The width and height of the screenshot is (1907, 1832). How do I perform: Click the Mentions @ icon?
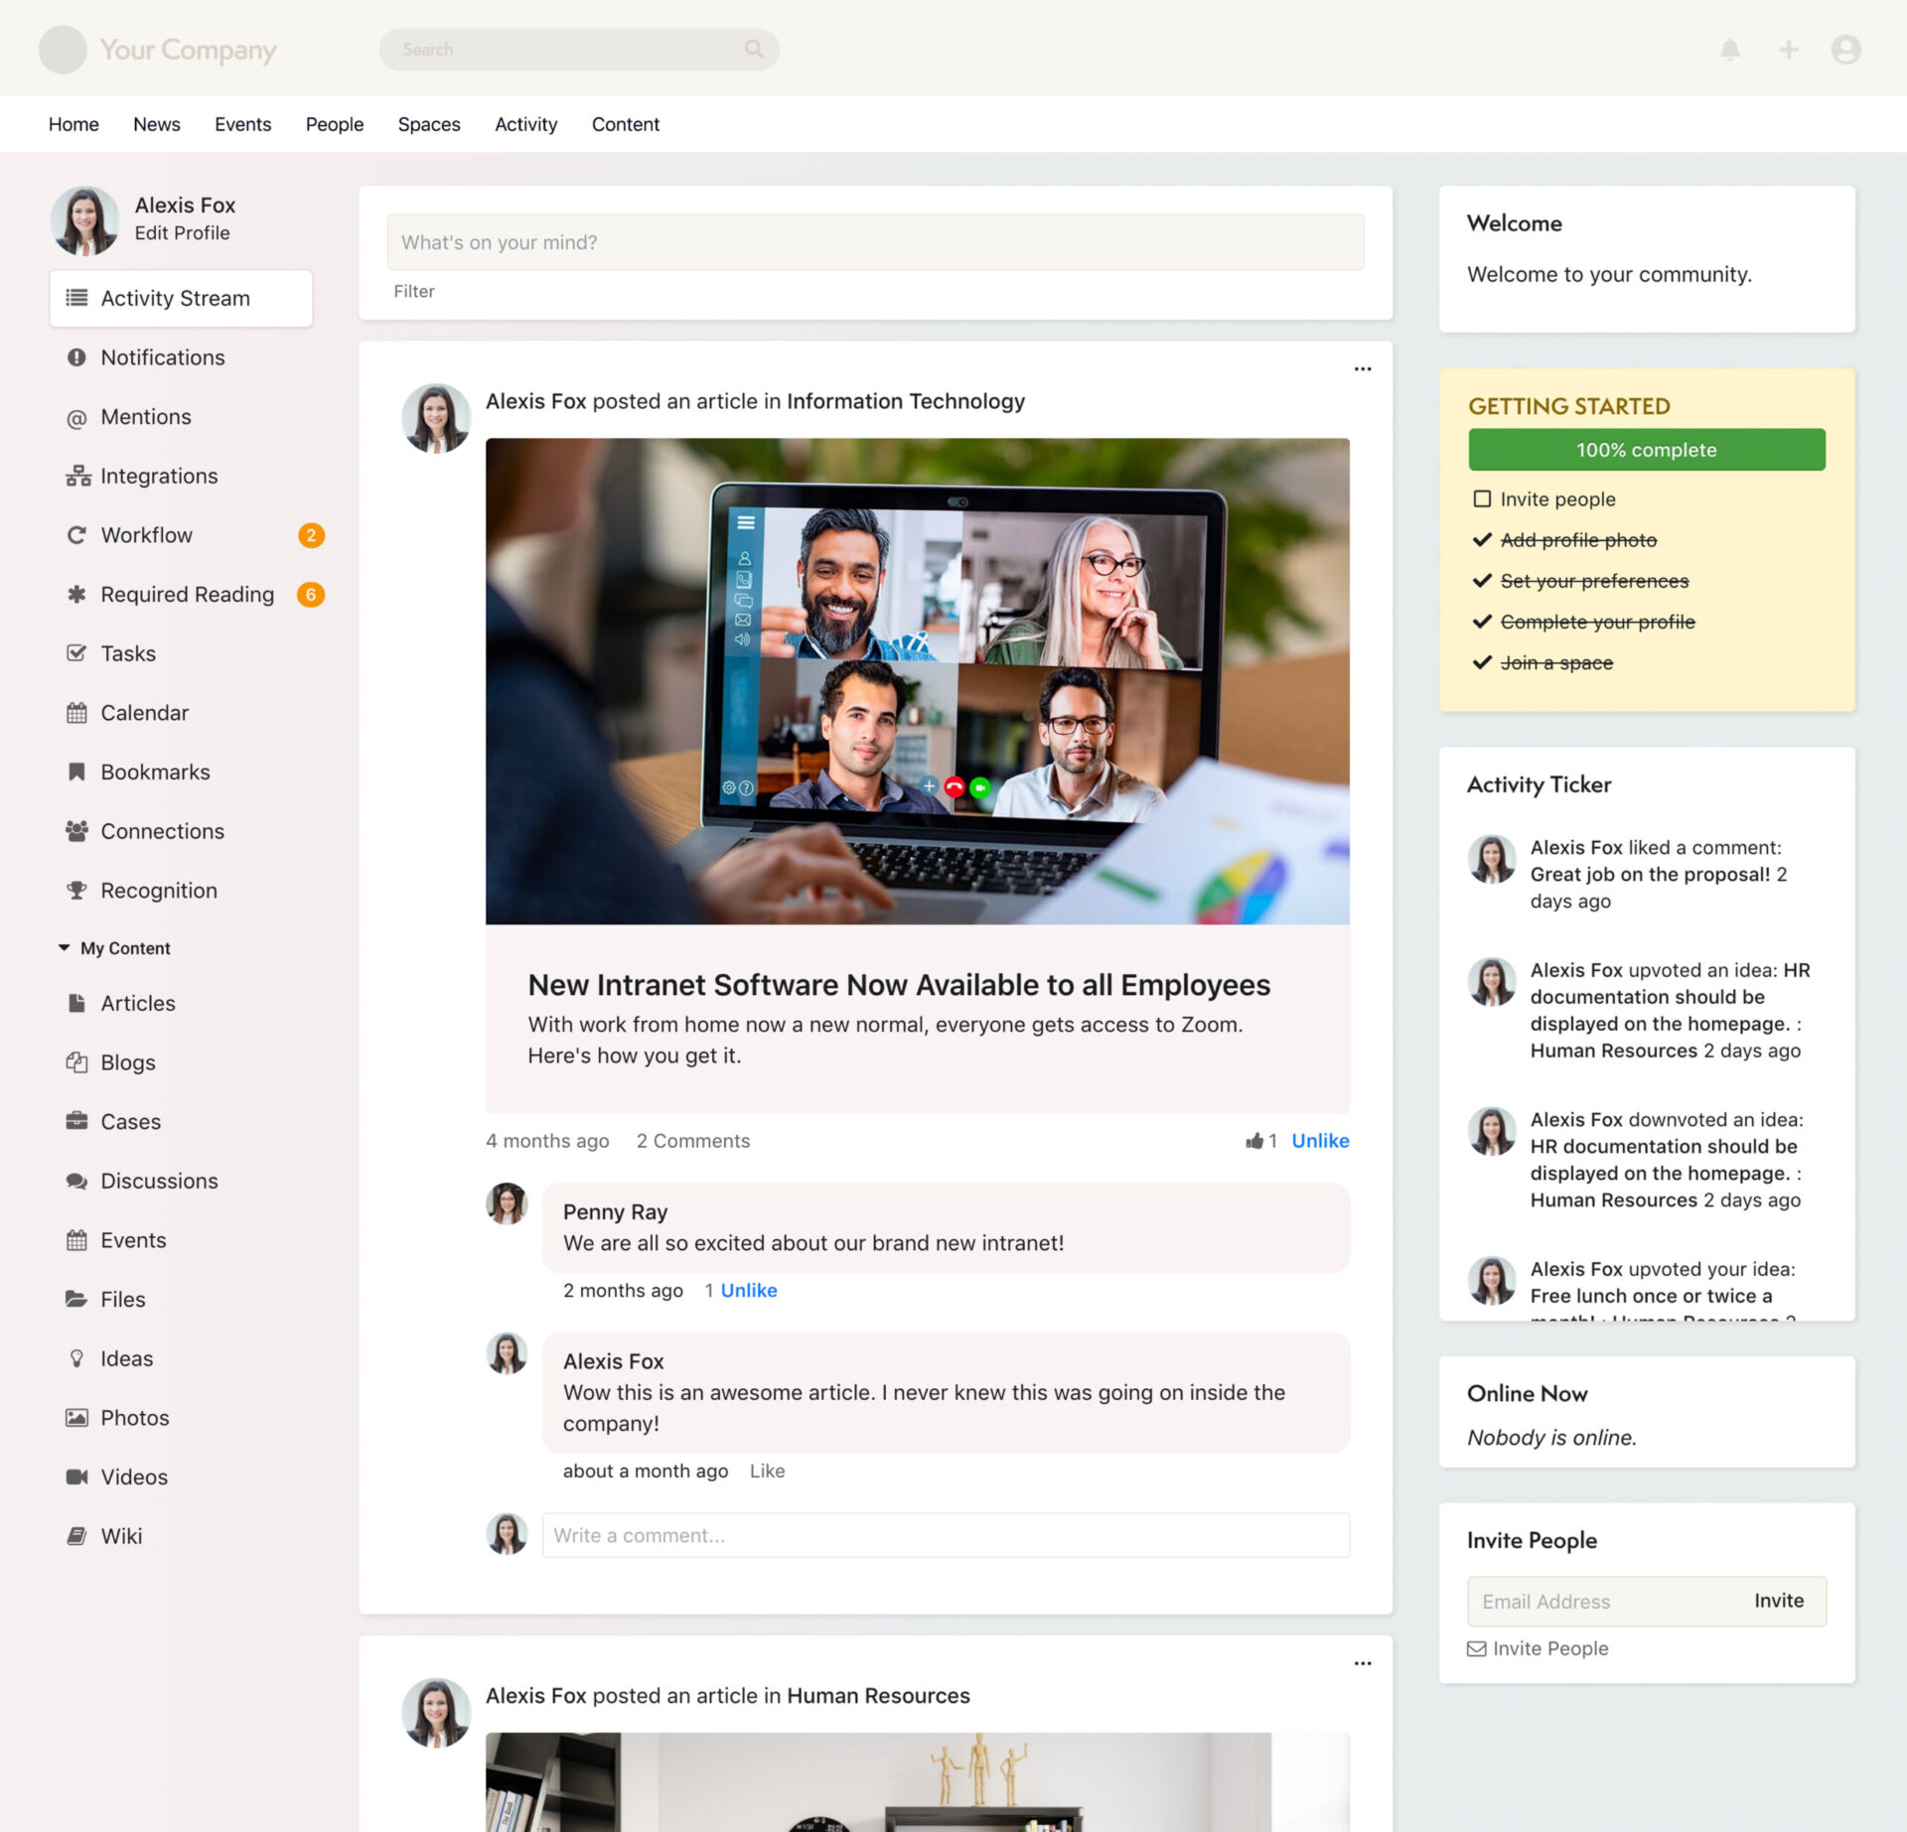[77, 417]
